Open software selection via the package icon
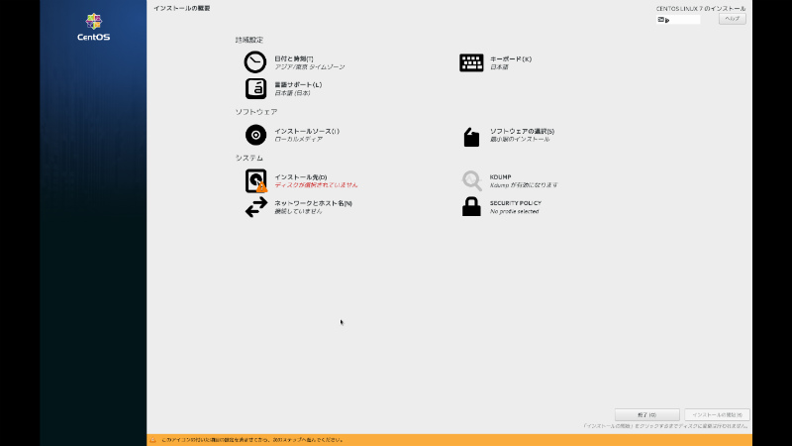The height and width of the screenshot is (446, 792). pos(471,136)
